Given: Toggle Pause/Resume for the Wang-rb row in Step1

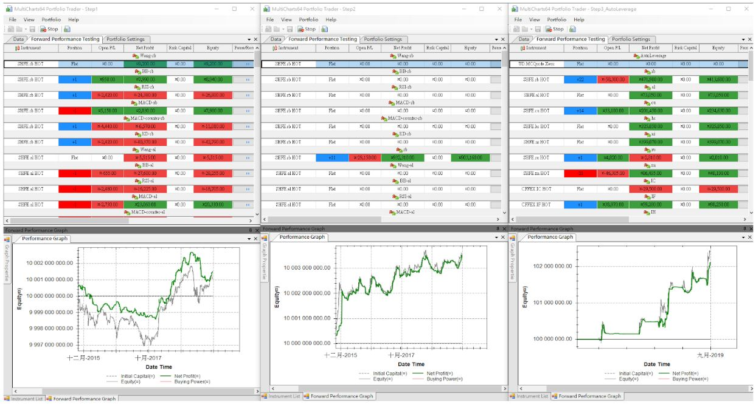Looking at the screenshot, I should (247, 63).
